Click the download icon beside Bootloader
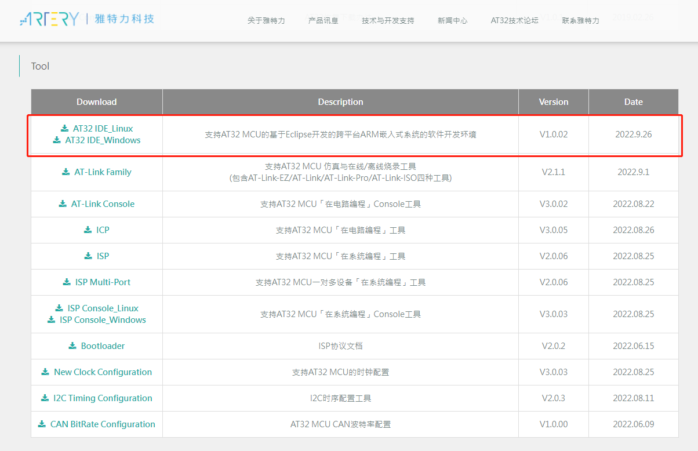The height and width of the screenshot is (451, 698). coord(72,345)
